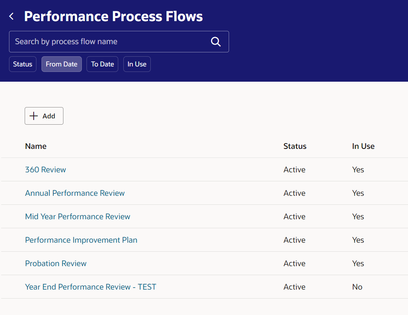Open Performance Improvement Plan link
The height and width of the screenshot is (315, 408).
(81, 240)
